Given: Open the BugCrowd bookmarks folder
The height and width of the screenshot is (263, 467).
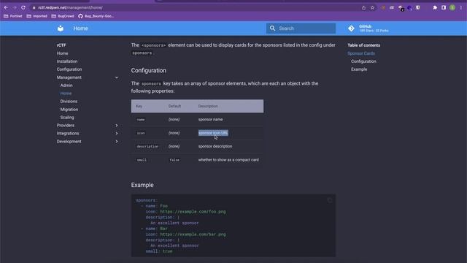Looking at the screenshot, I should tap(63, 16).
